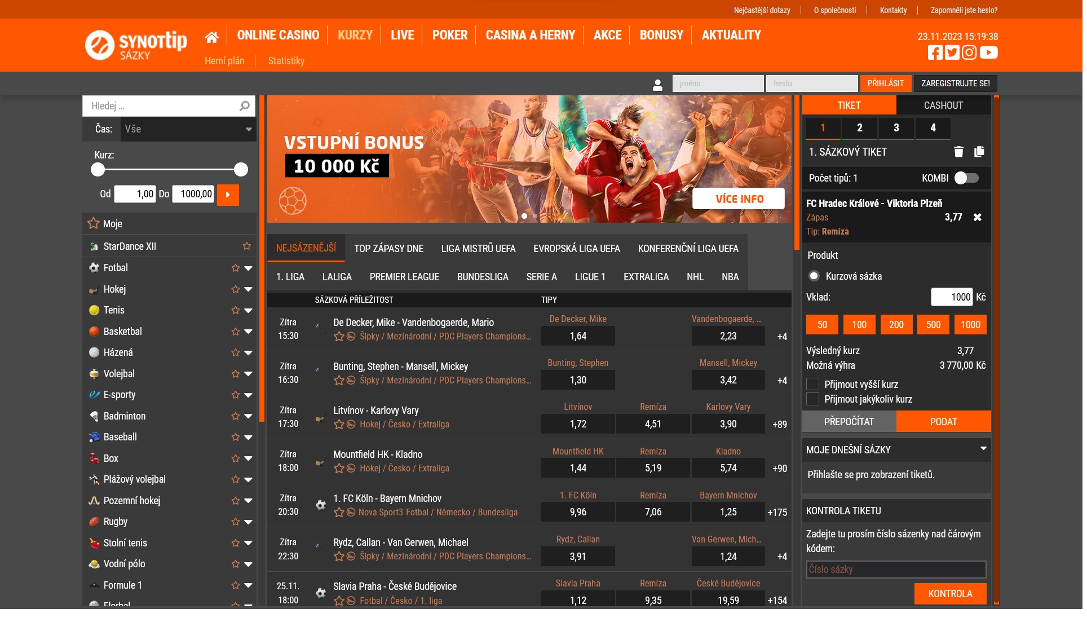
Task: Show +175 more bets for Köln match
Action: [x=777, y=513]
